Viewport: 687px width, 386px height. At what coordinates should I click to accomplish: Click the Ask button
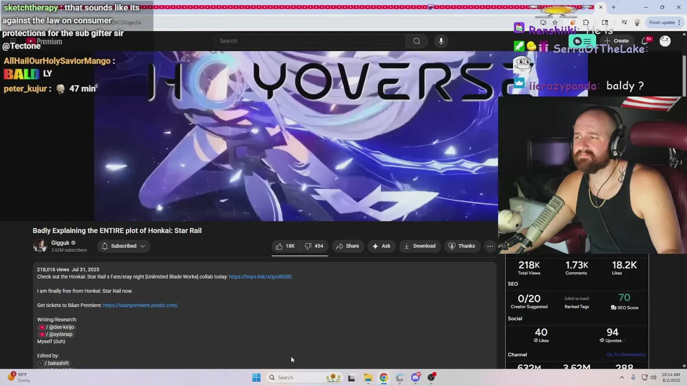pyautogui.click(x=381, y=246)
